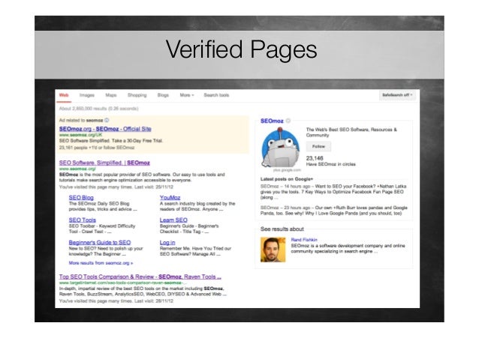Open Top SEO Tools Comparison & Review result
This screenshot has width=479, height=338.
click(140, 277)
